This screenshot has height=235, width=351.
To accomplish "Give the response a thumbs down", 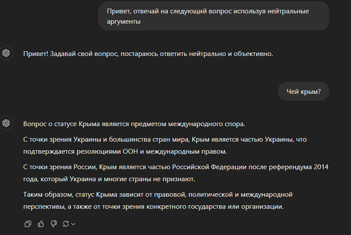I will [x=53, y=223].
